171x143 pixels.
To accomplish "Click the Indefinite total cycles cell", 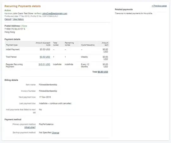I will pyautogui.click(x=57, y=65).
